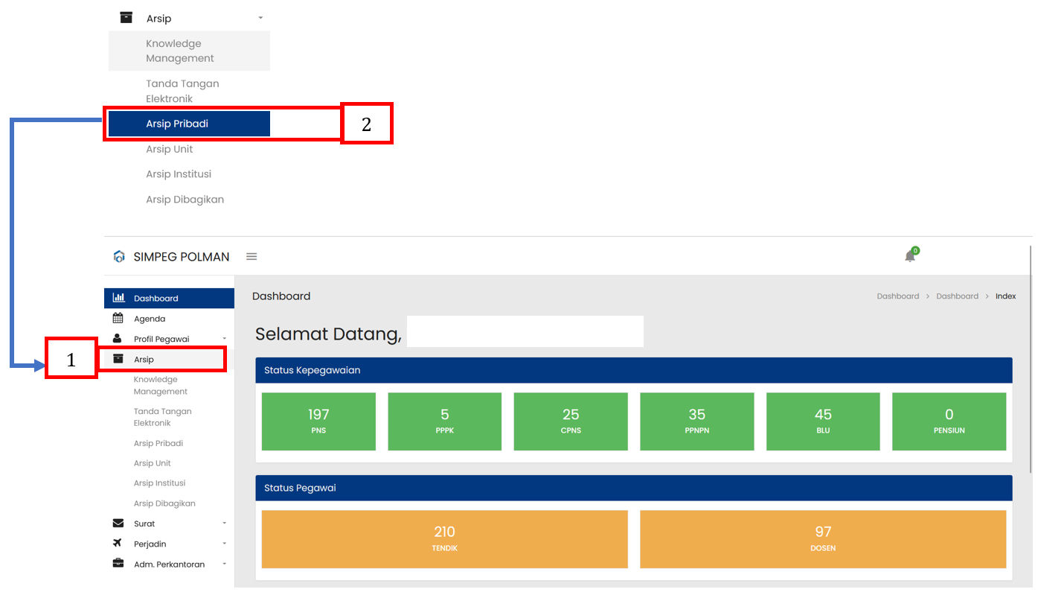Expand the Surat menu caret

[225, 523]
